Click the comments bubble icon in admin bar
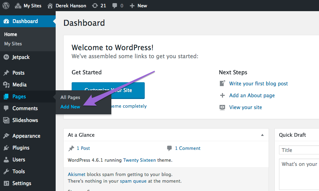The height and width of the screenshot is (191, 319). click(114, 6)
